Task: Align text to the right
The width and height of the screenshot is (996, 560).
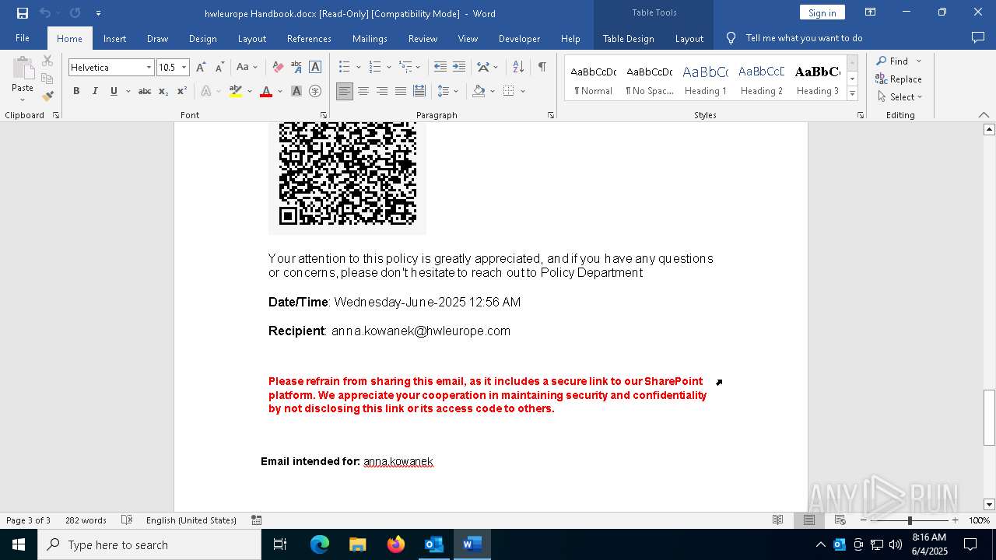Action: pos(382,91)
